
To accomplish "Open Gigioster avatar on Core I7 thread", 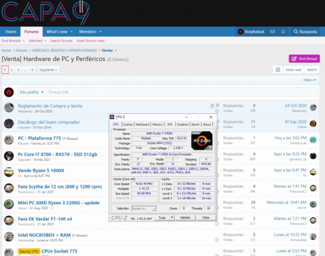I will pos(9,156).
